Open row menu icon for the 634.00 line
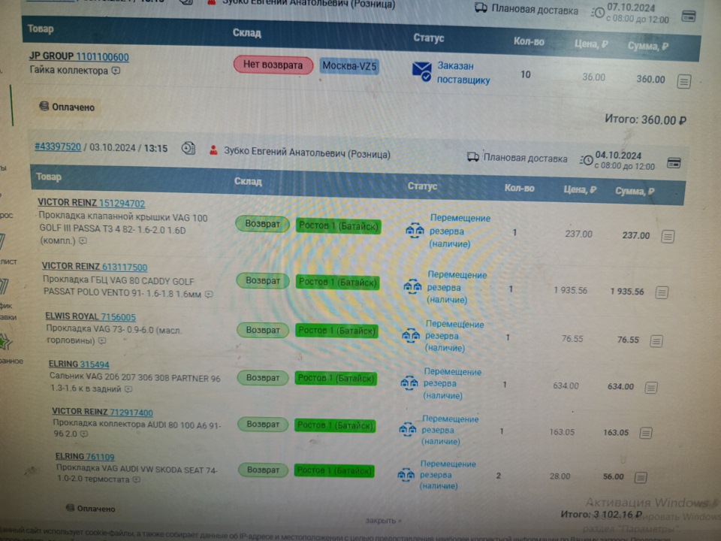The width and height of the screenshot is (721, 541). pos(650,388)
